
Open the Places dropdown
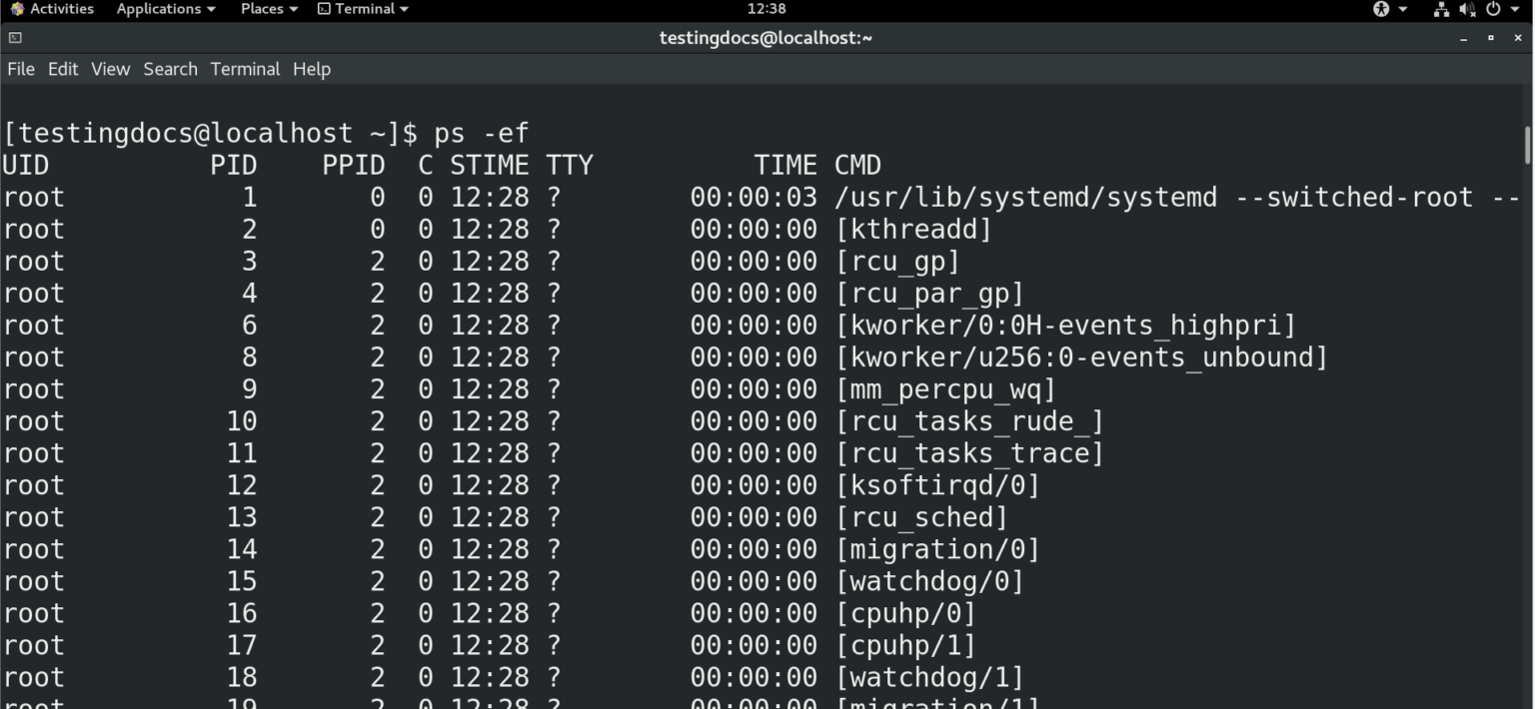(x=262, y=9)
